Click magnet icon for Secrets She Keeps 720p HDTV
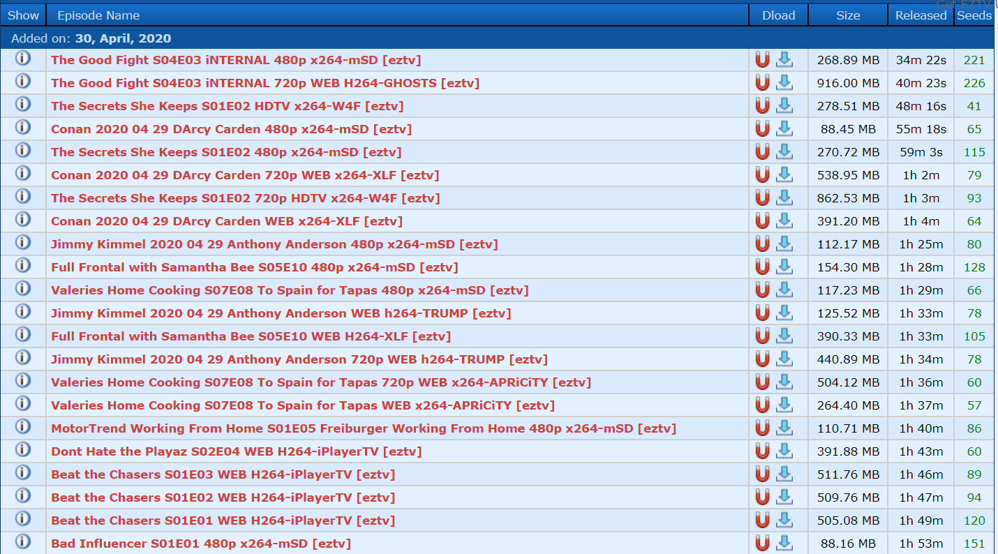The width and height of the screenshot is (998, 554). pyautogui.click(x=762, y=198)
